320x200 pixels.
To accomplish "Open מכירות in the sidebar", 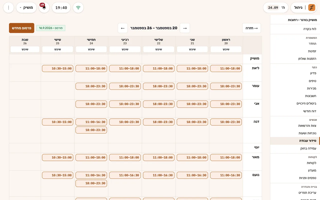I will tap(295, 88).
